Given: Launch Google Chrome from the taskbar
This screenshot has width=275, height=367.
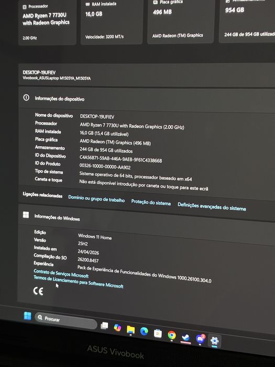Looking at the screenshot, I should coord(172,336).
